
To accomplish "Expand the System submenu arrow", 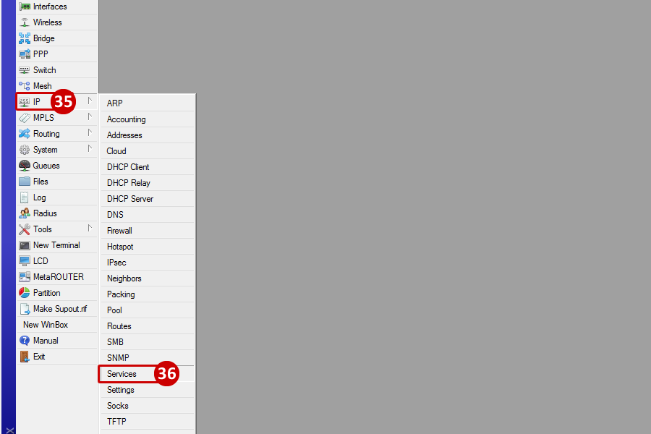I will click(x=90, y=149).
